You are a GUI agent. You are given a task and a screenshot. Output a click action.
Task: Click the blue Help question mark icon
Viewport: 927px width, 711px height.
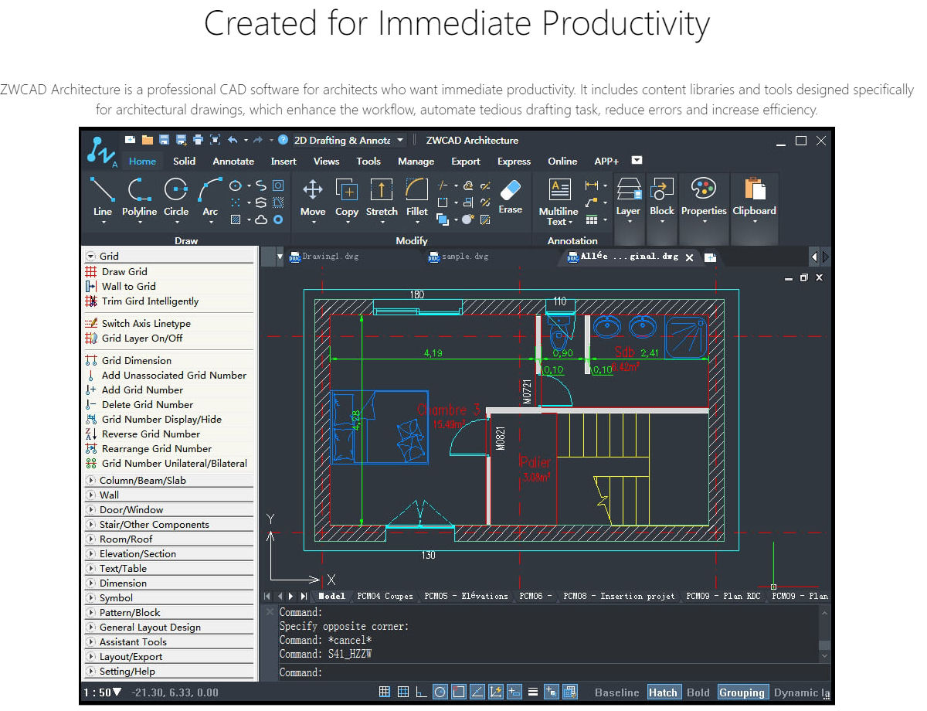tap(283, 140)
